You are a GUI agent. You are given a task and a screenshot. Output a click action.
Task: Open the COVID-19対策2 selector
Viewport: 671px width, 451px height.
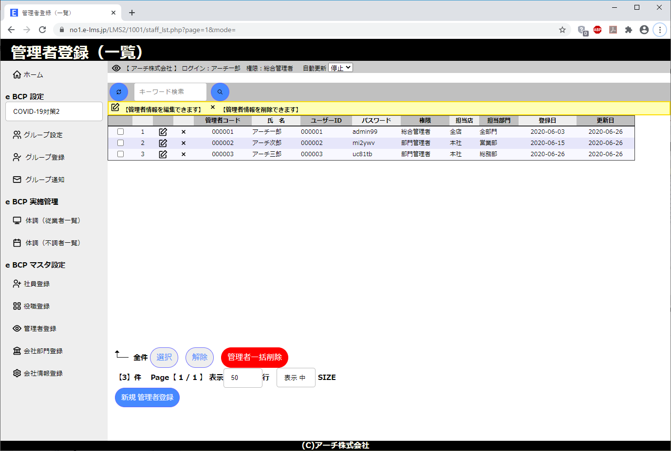[54, 111]
